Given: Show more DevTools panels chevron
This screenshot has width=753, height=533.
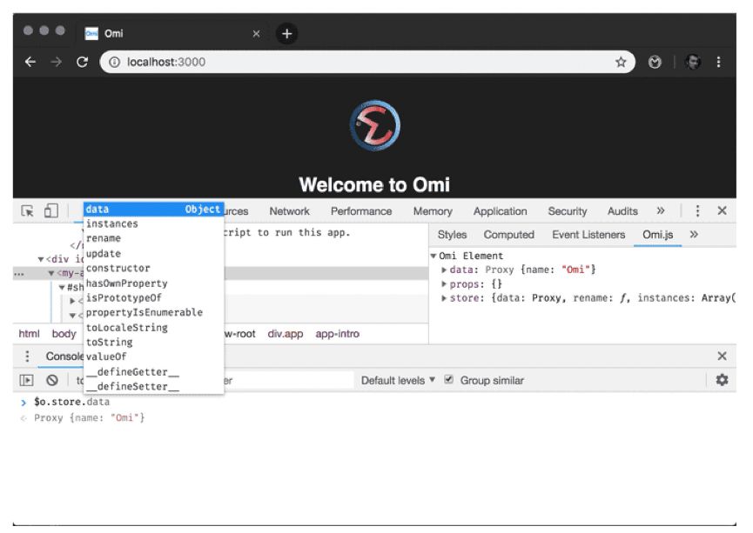Looking at the screenshot, I should [661, 210].
